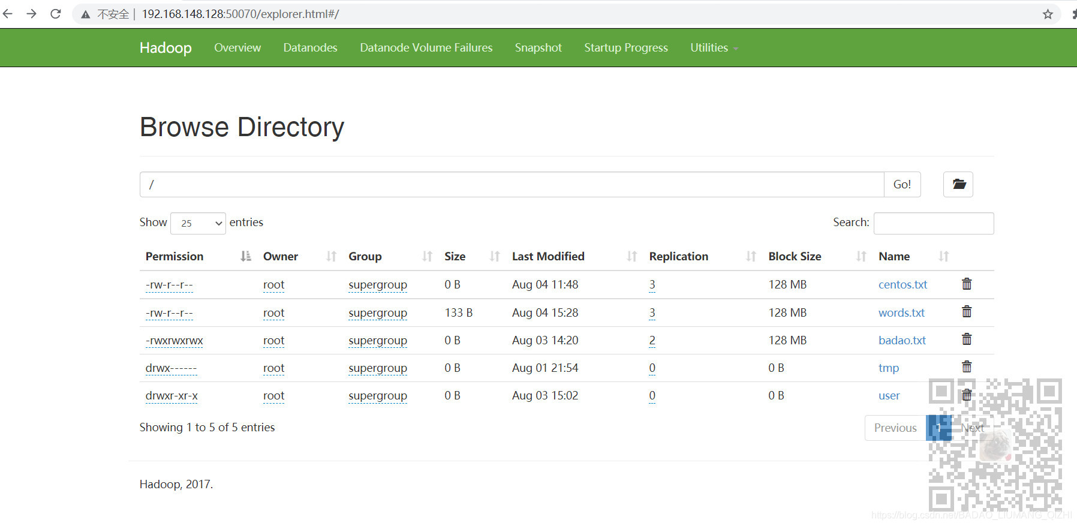Open the Overview tab
The width and height of the screenshot is (1077, 526).
coord(237,47)
